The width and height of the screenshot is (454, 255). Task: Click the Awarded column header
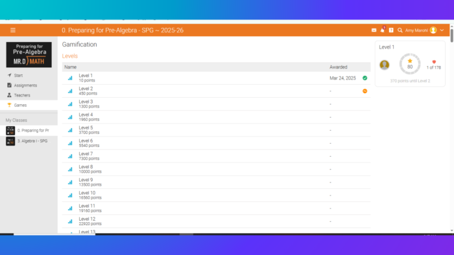pyautogui.click(x=338, y=67)
